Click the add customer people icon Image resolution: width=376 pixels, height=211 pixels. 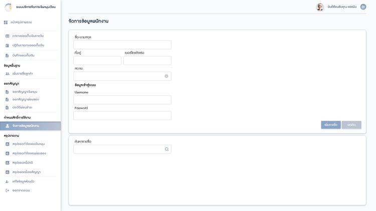click(x=7, y=74)
